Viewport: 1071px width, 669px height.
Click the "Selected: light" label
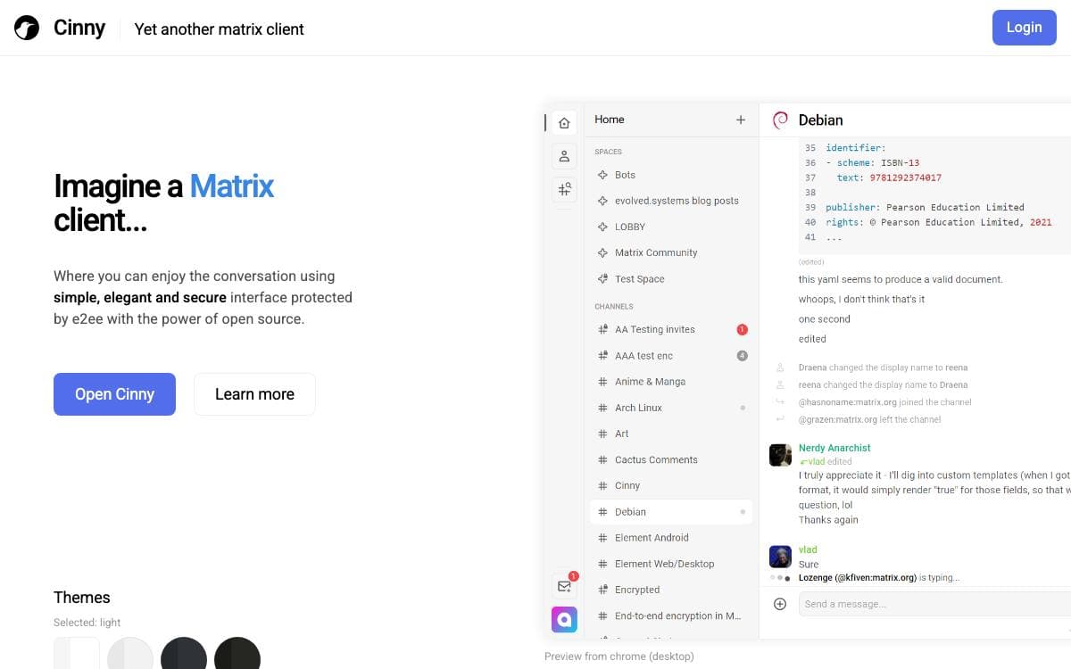[x=87, y=623]
